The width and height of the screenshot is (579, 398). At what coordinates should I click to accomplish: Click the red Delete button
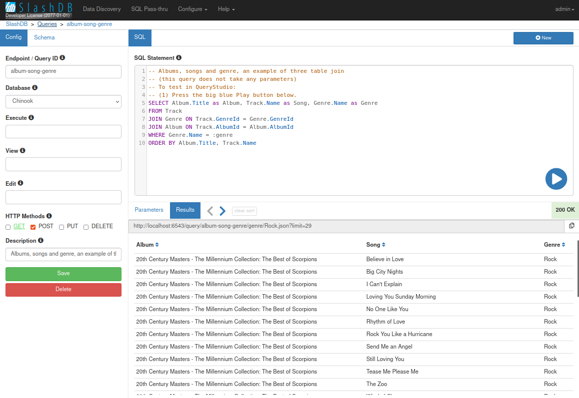(x=63, y=290)
